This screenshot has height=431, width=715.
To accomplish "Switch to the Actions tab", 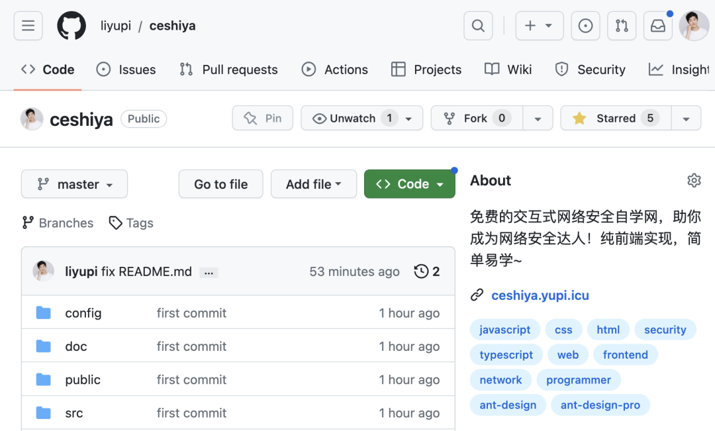I will click(x=334, y=70).
